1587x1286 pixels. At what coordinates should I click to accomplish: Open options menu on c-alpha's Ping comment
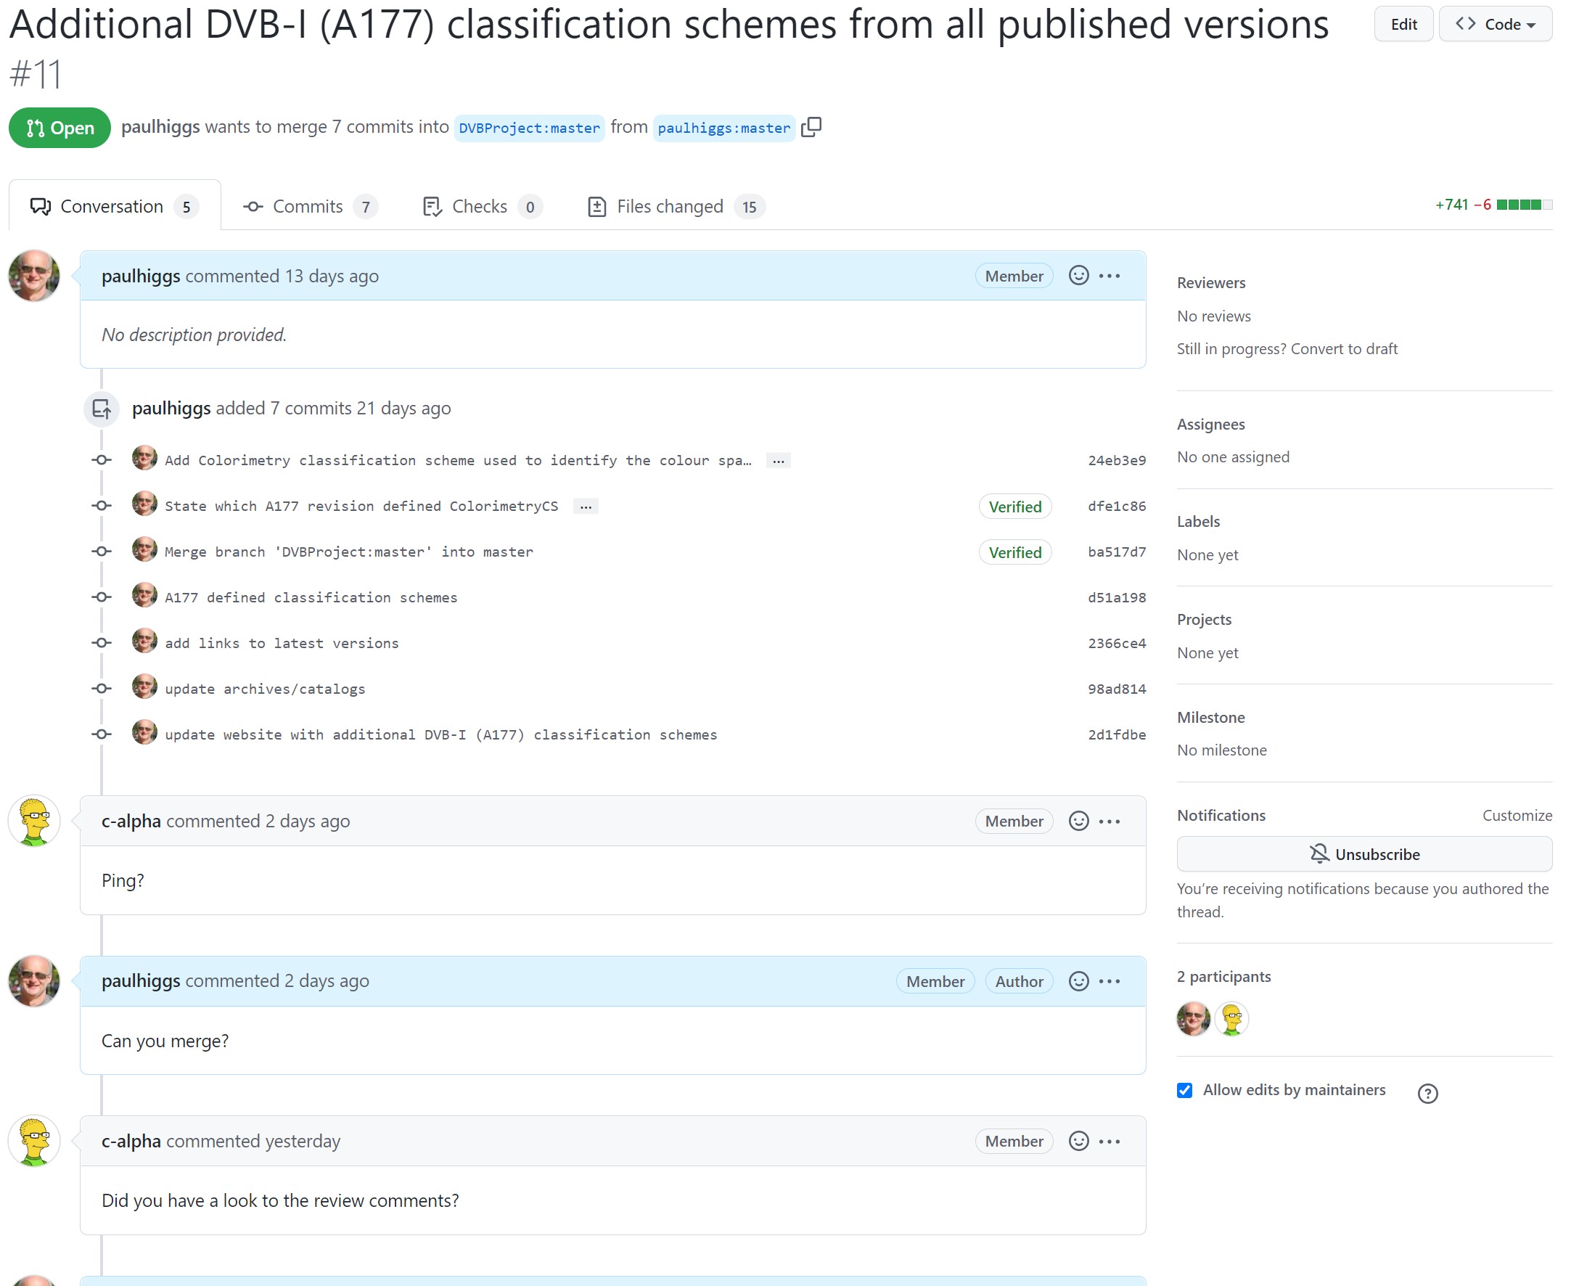(x=1110, y=821)
